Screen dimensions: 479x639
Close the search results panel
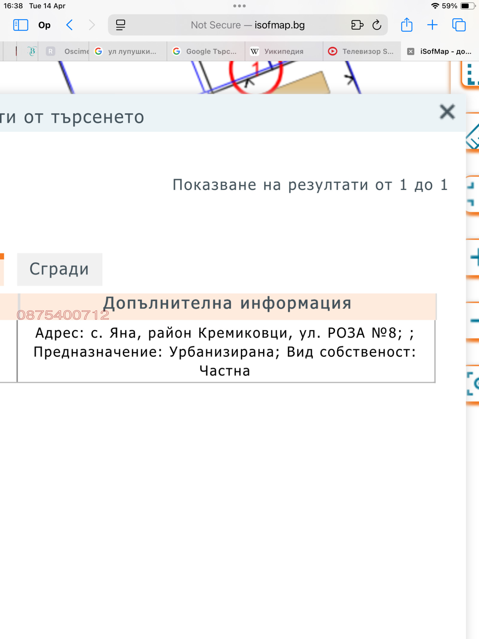click(x=447, y=112)
